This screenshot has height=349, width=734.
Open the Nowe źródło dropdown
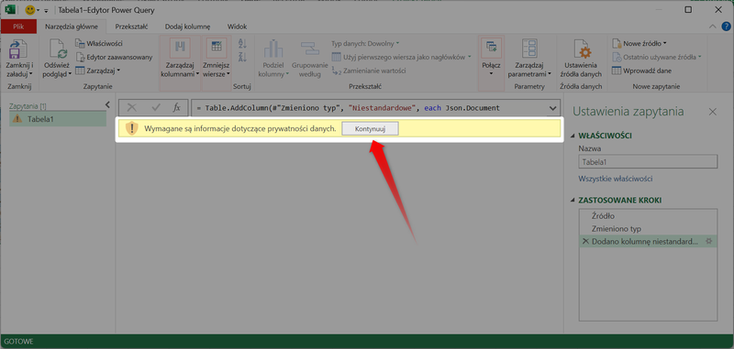(x=639, y=43)
